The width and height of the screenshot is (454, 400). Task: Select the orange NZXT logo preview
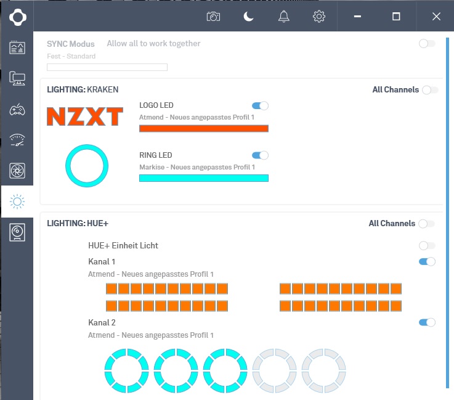tap(85, 116)
